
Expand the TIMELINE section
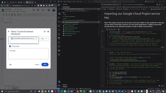tap(65, 87)
